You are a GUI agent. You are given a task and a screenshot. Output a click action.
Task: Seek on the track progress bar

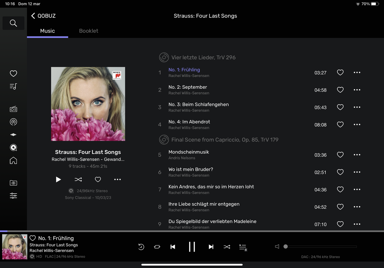point(192,231)
